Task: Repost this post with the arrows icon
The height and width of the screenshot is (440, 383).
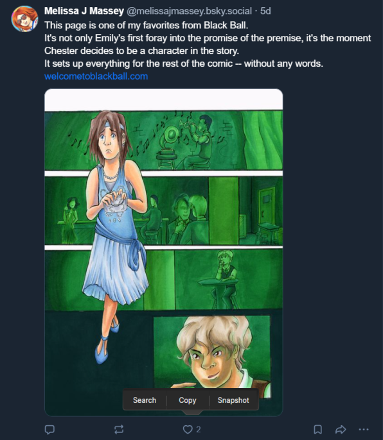Action: click(x=119, y=429)
